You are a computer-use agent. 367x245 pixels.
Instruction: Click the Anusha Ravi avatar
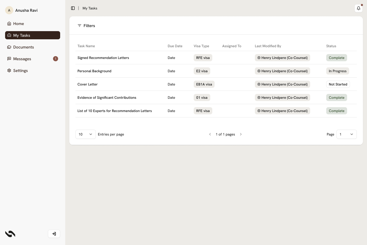9,10
